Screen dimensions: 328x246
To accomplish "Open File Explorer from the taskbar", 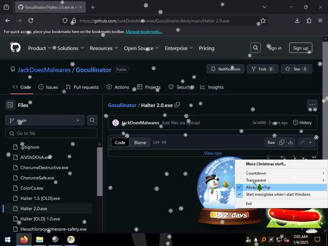I will coord(39,239).
